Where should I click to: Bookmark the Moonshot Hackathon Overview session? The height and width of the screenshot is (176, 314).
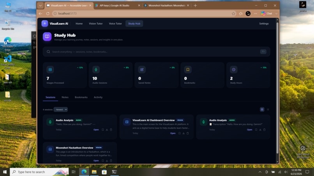pyautogui.click(x=103, y=160)
